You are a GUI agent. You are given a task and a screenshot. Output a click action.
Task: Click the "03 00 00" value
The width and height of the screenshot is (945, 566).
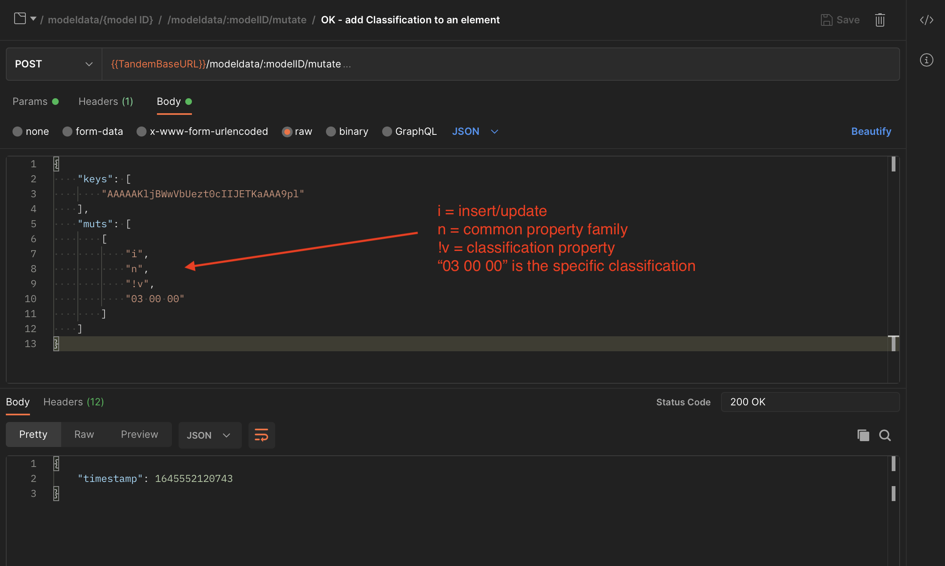click(155, 299)
